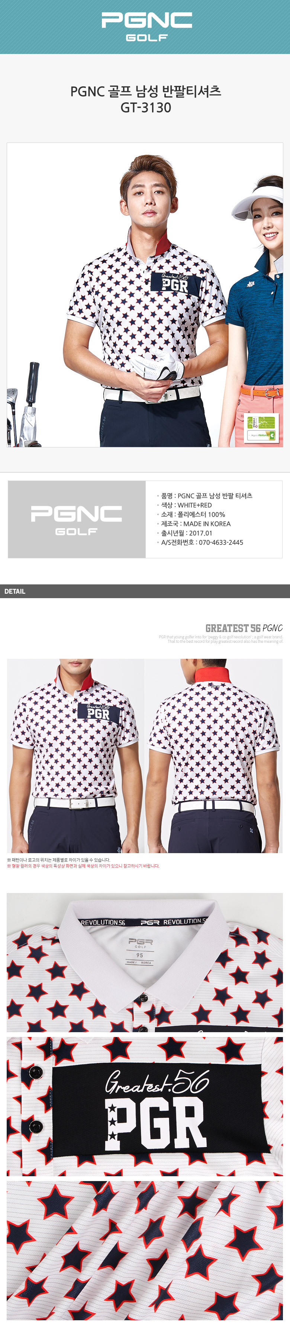Click the WHITE+RED color specification line
This screenshot has width=290, height=1340.
(x=186, y=505)
